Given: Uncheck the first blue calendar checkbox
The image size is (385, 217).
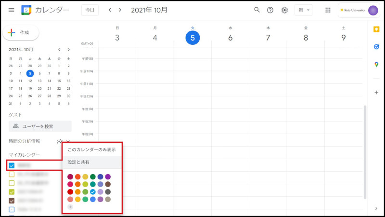Looking at the screenshot, I should click(x=12, y=165).
